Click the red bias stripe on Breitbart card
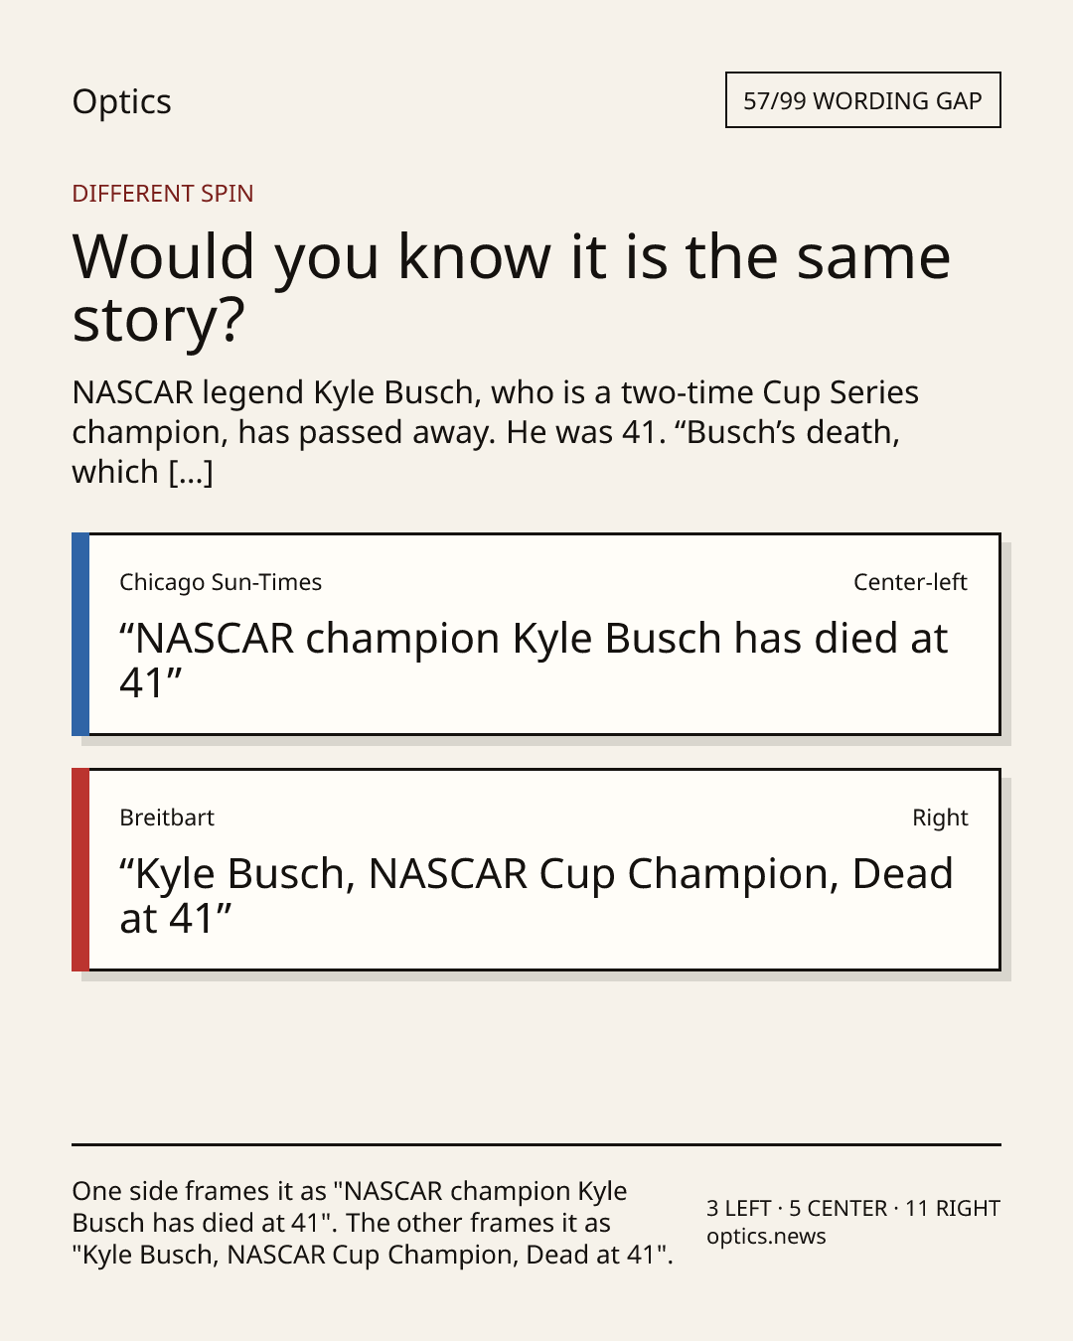Screen dimensions: 1073x1341 tap(80, 870)
